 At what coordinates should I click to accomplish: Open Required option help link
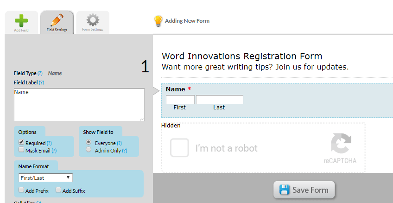49,143
